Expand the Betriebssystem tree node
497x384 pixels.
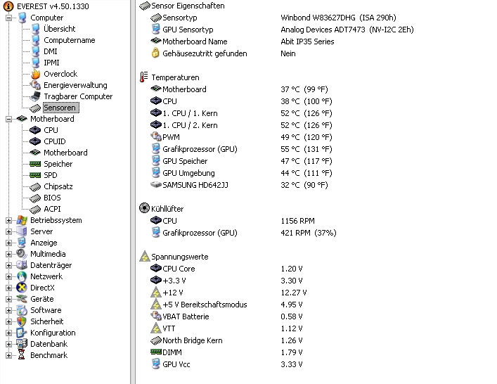9,220
